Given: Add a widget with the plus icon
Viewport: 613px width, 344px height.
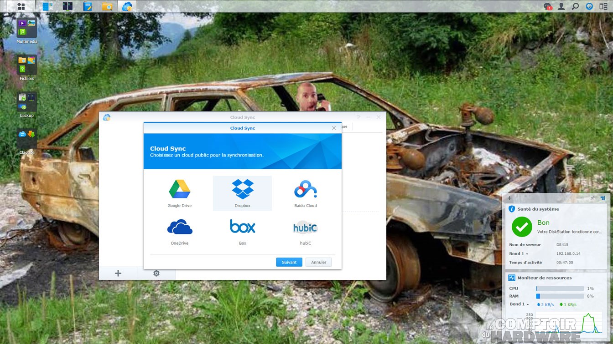Looking at the screenshot, I should 509,198.
